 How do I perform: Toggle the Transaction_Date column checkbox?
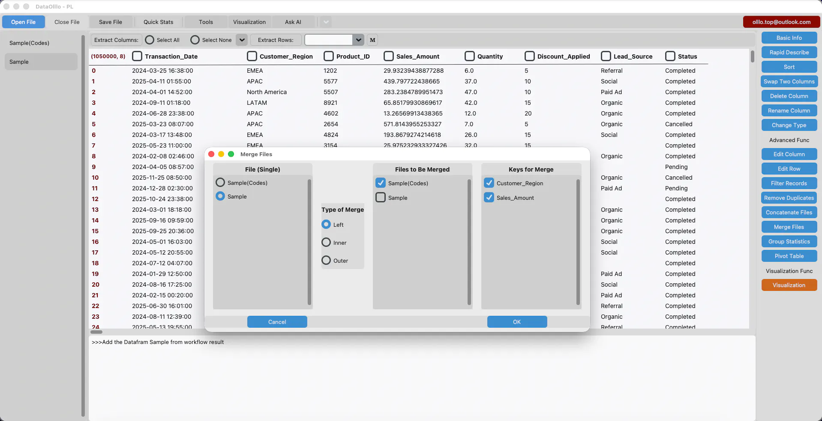[x=137, y=56]
